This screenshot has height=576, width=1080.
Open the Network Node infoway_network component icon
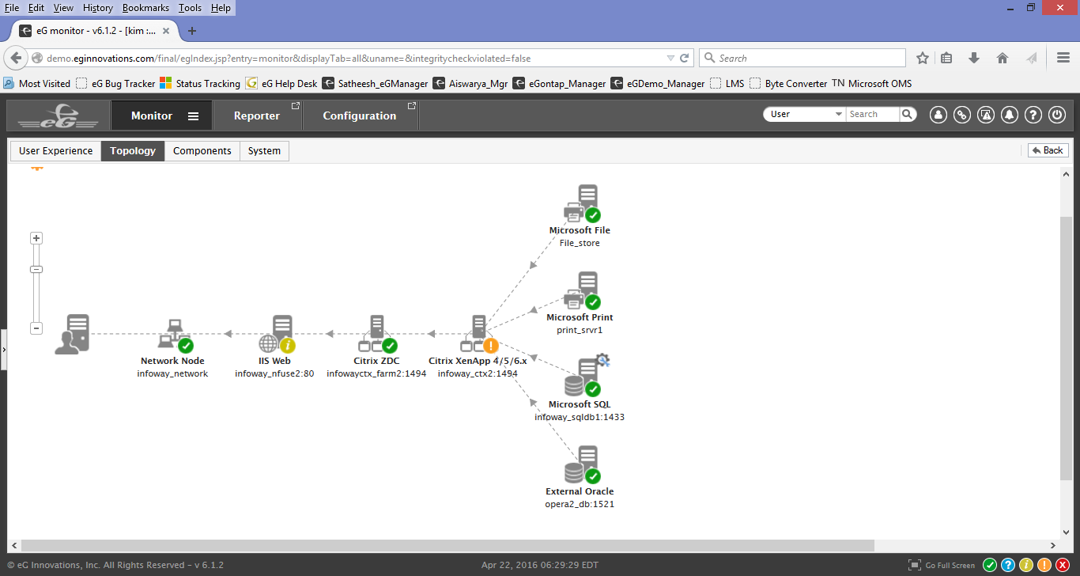pyautogui.click(x=176, y=335)
